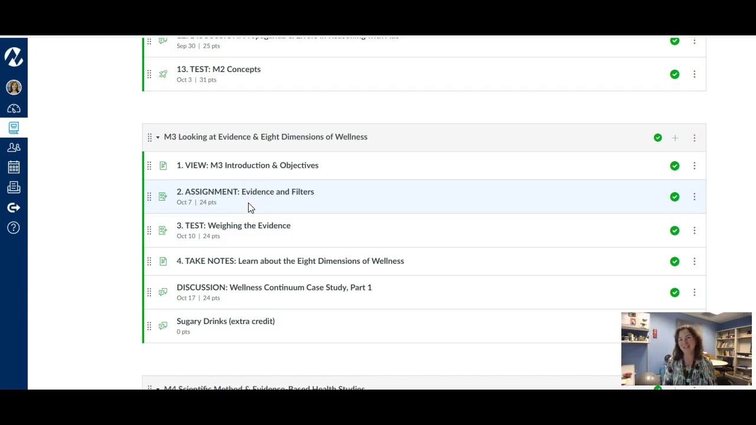756x425 pixels.
Task: Open options menu for TEST: M2 Concepts
Action: tap(695, 74)
